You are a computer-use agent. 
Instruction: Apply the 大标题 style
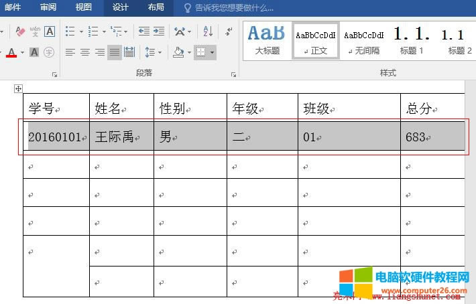(x=267, y=38)
